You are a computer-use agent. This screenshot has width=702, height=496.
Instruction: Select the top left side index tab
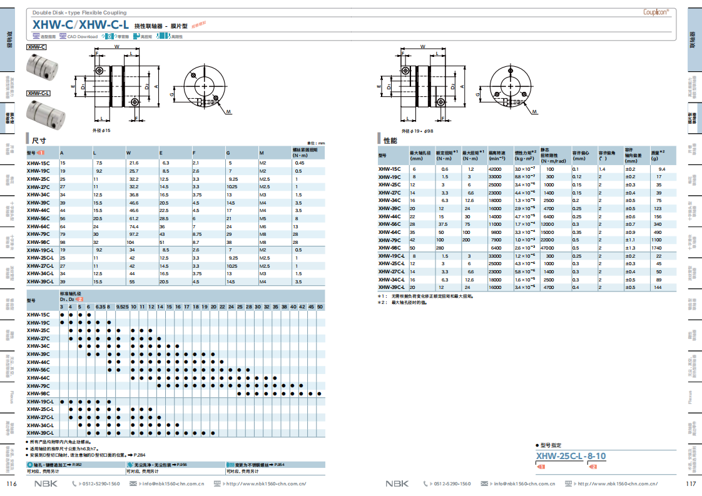8,39
